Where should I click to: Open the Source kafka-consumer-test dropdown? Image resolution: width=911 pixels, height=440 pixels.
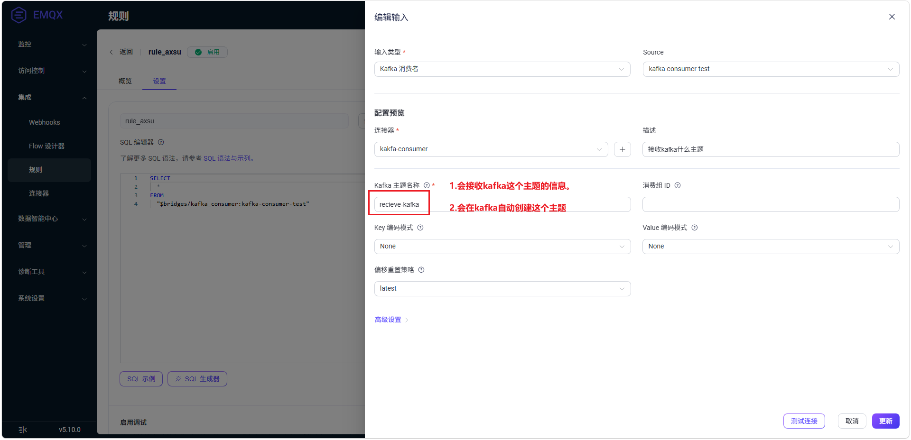click(771, 69)
